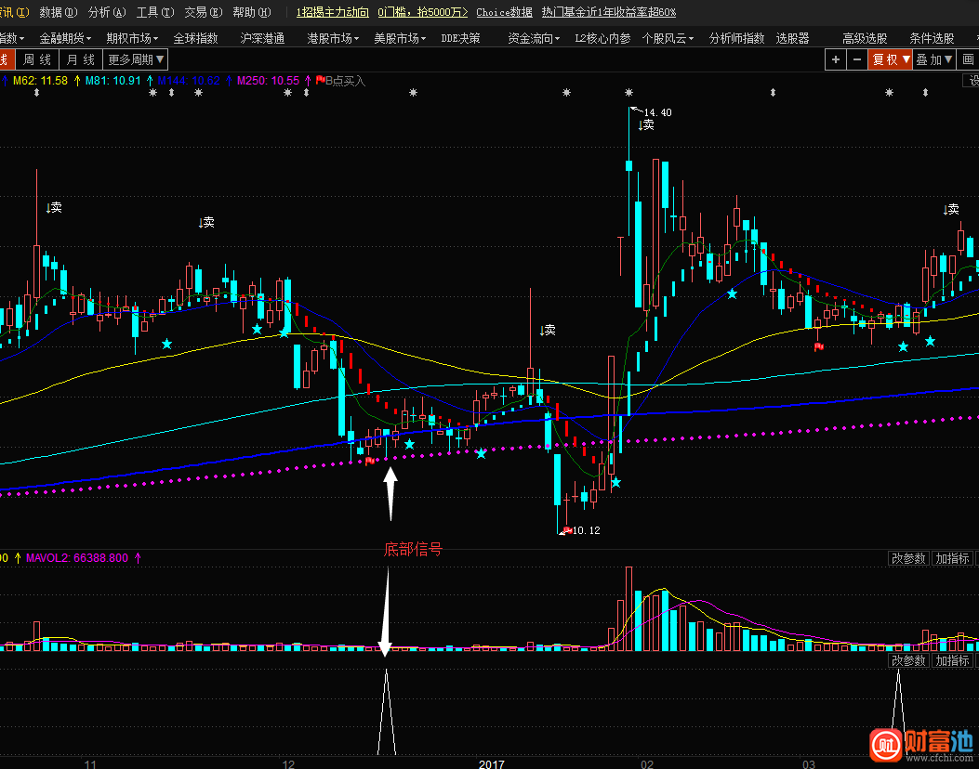Click the 2017 label on the date axis
The width and height of the screenshot is (979, 769).
(492, 764)
